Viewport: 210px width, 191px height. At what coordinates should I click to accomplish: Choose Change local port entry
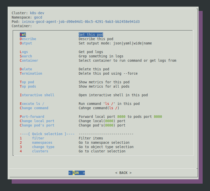click(37, 121)
